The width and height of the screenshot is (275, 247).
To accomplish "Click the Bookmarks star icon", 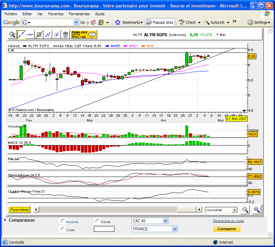I will [x=118, y=22].
